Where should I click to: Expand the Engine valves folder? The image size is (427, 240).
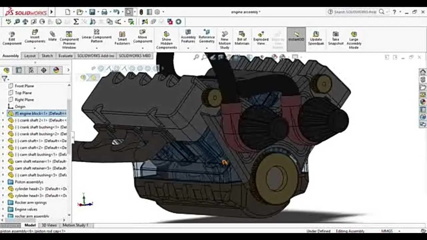tap(3, 209)
